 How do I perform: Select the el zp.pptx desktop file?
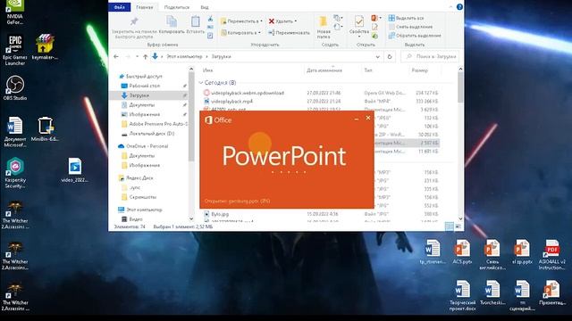coord(522,251)
